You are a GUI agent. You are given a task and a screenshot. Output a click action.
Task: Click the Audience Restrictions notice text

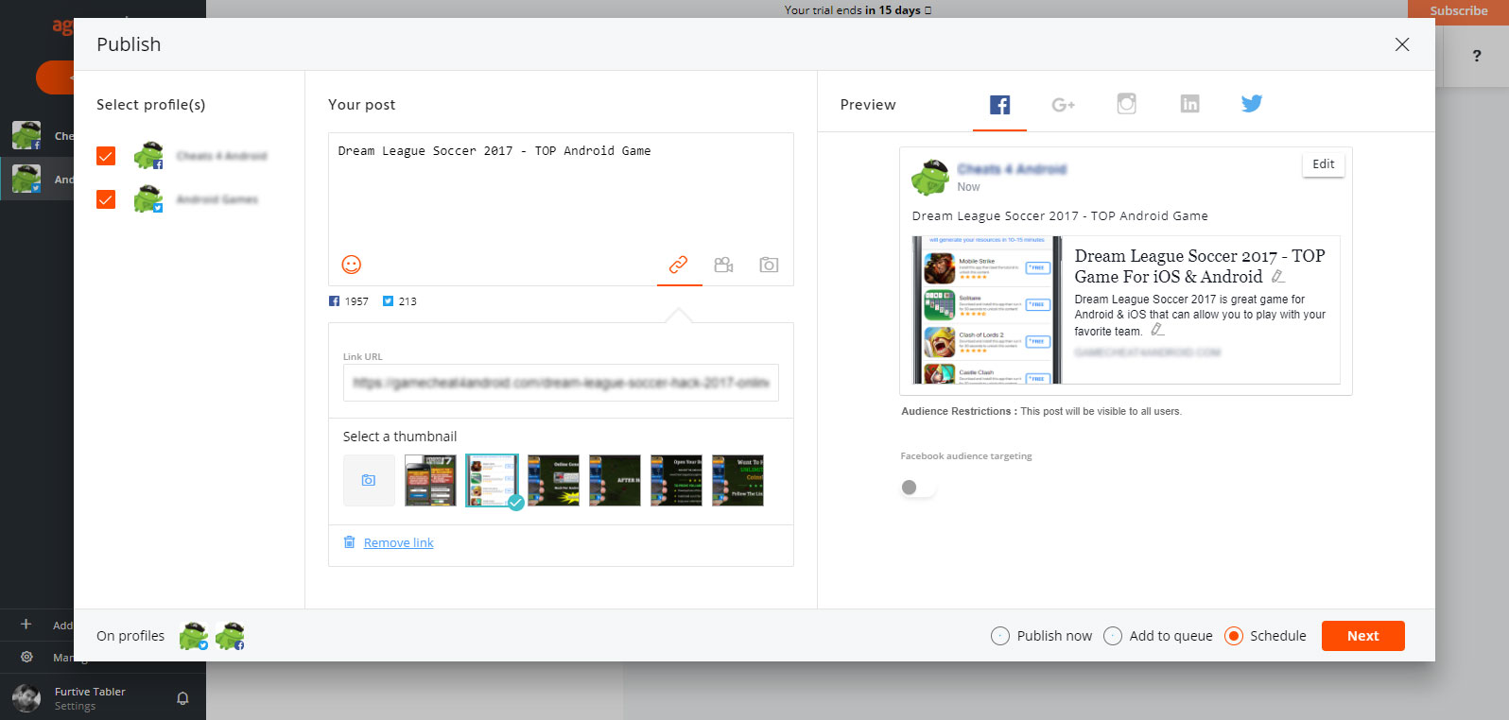click(x=1041, y=411)
